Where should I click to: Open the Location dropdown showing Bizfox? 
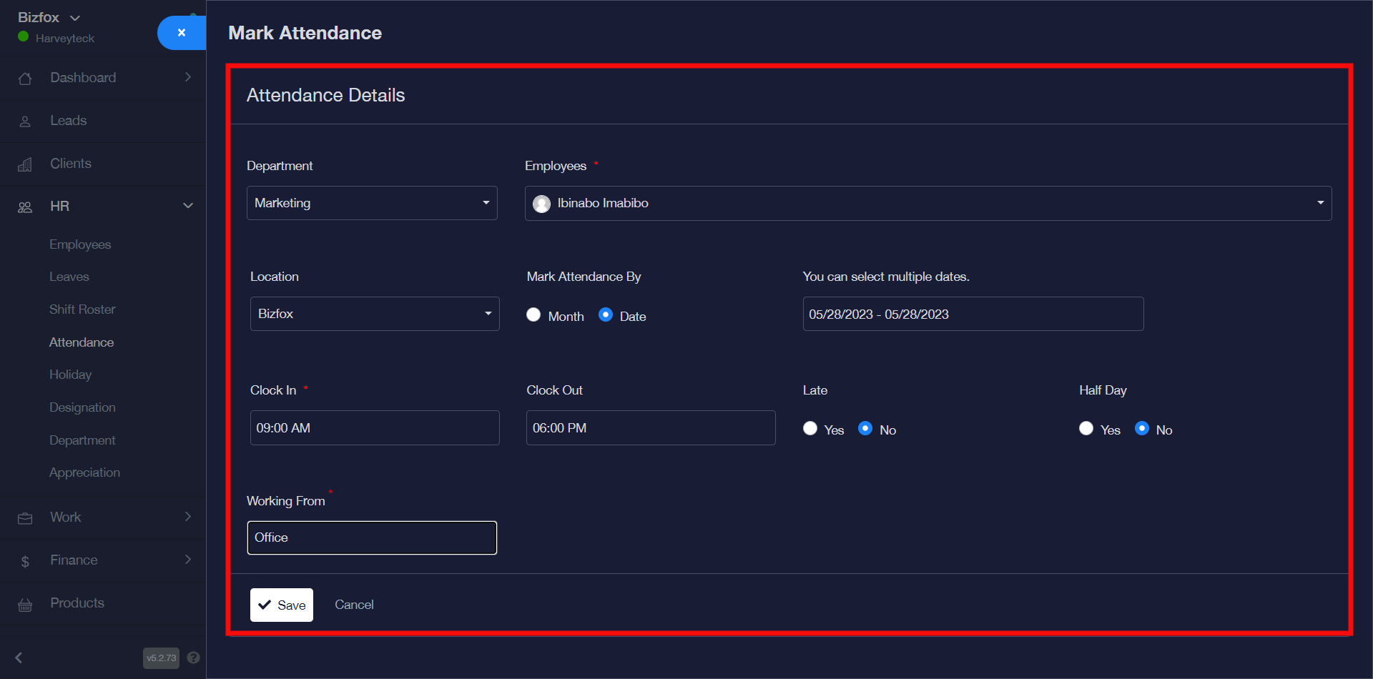(x=374, y=314)
